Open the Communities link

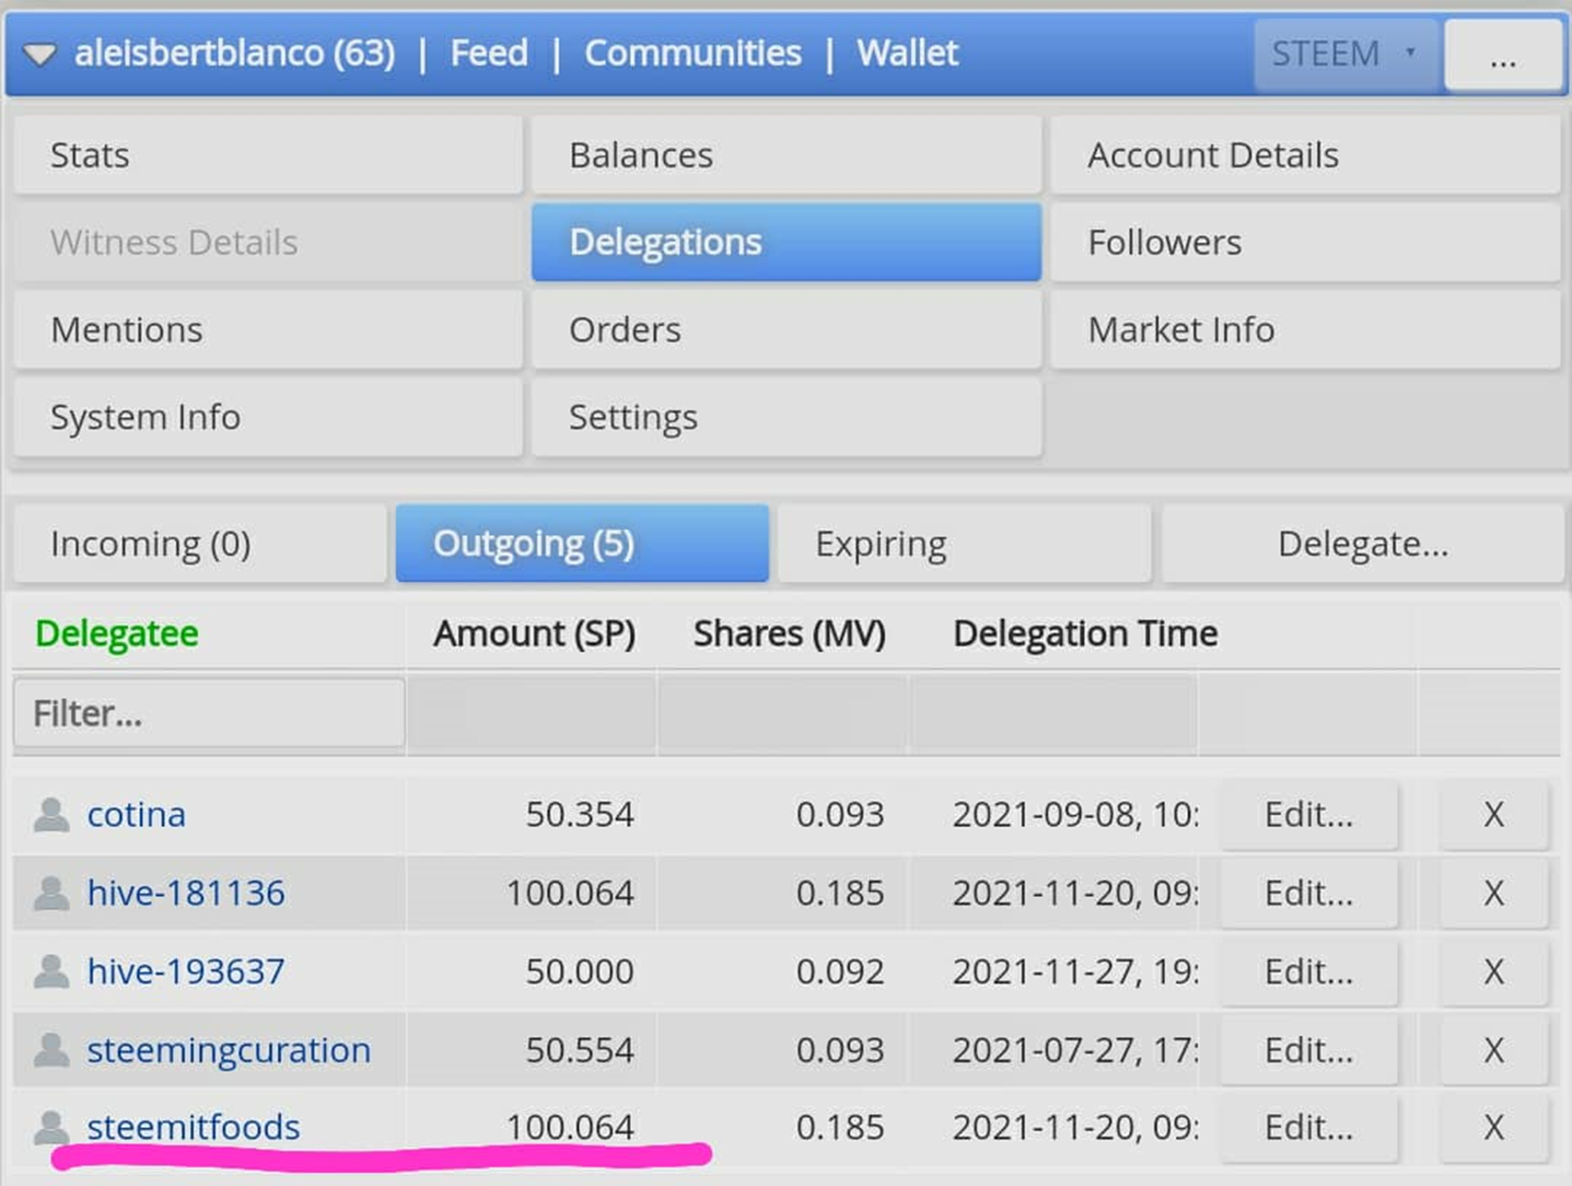(692, 53)
